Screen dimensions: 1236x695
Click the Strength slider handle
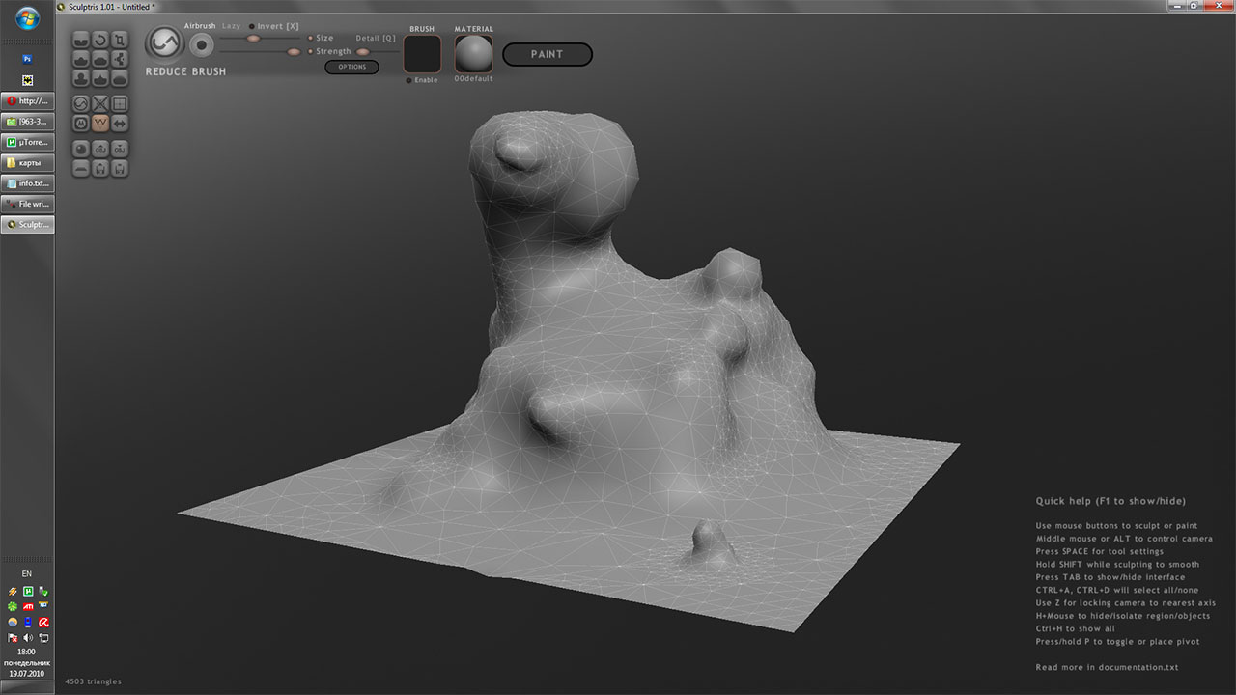(x=293, y=51)
